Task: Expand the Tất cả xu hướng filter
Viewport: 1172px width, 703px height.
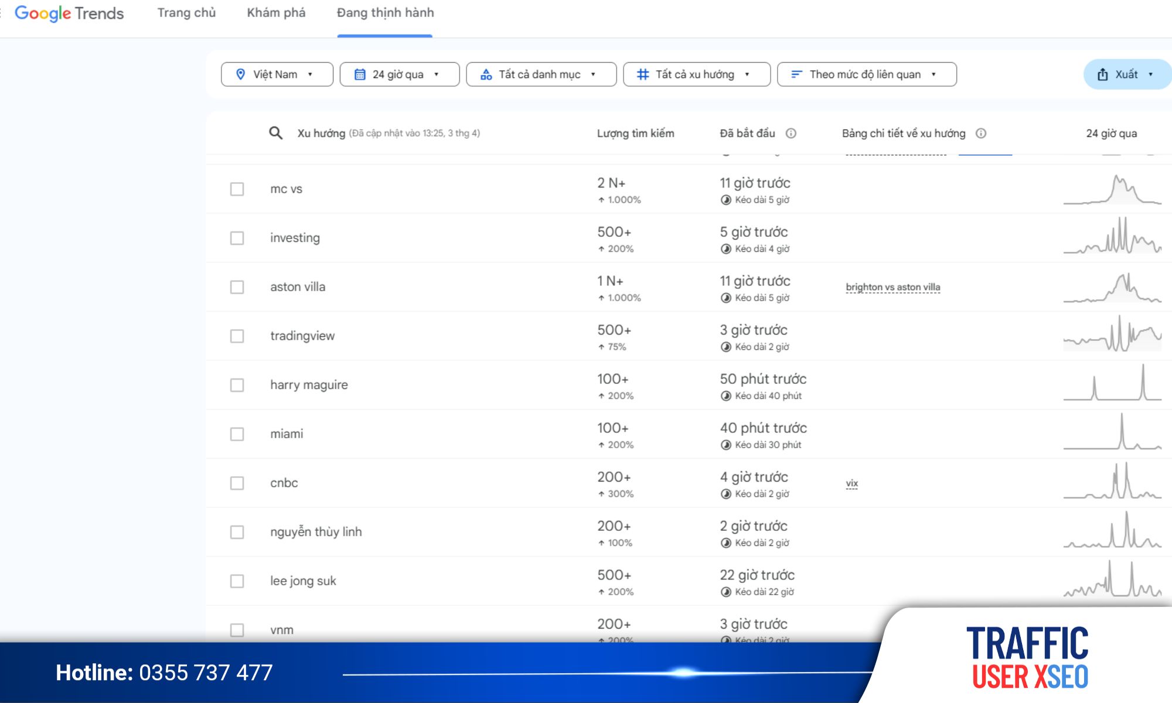Action: tap(697, 74)
